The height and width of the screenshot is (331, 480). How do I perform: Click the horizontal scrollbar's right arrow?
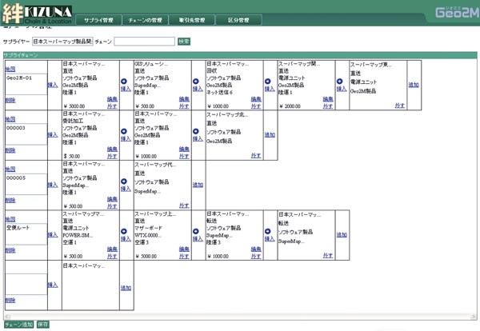[474, 317]
